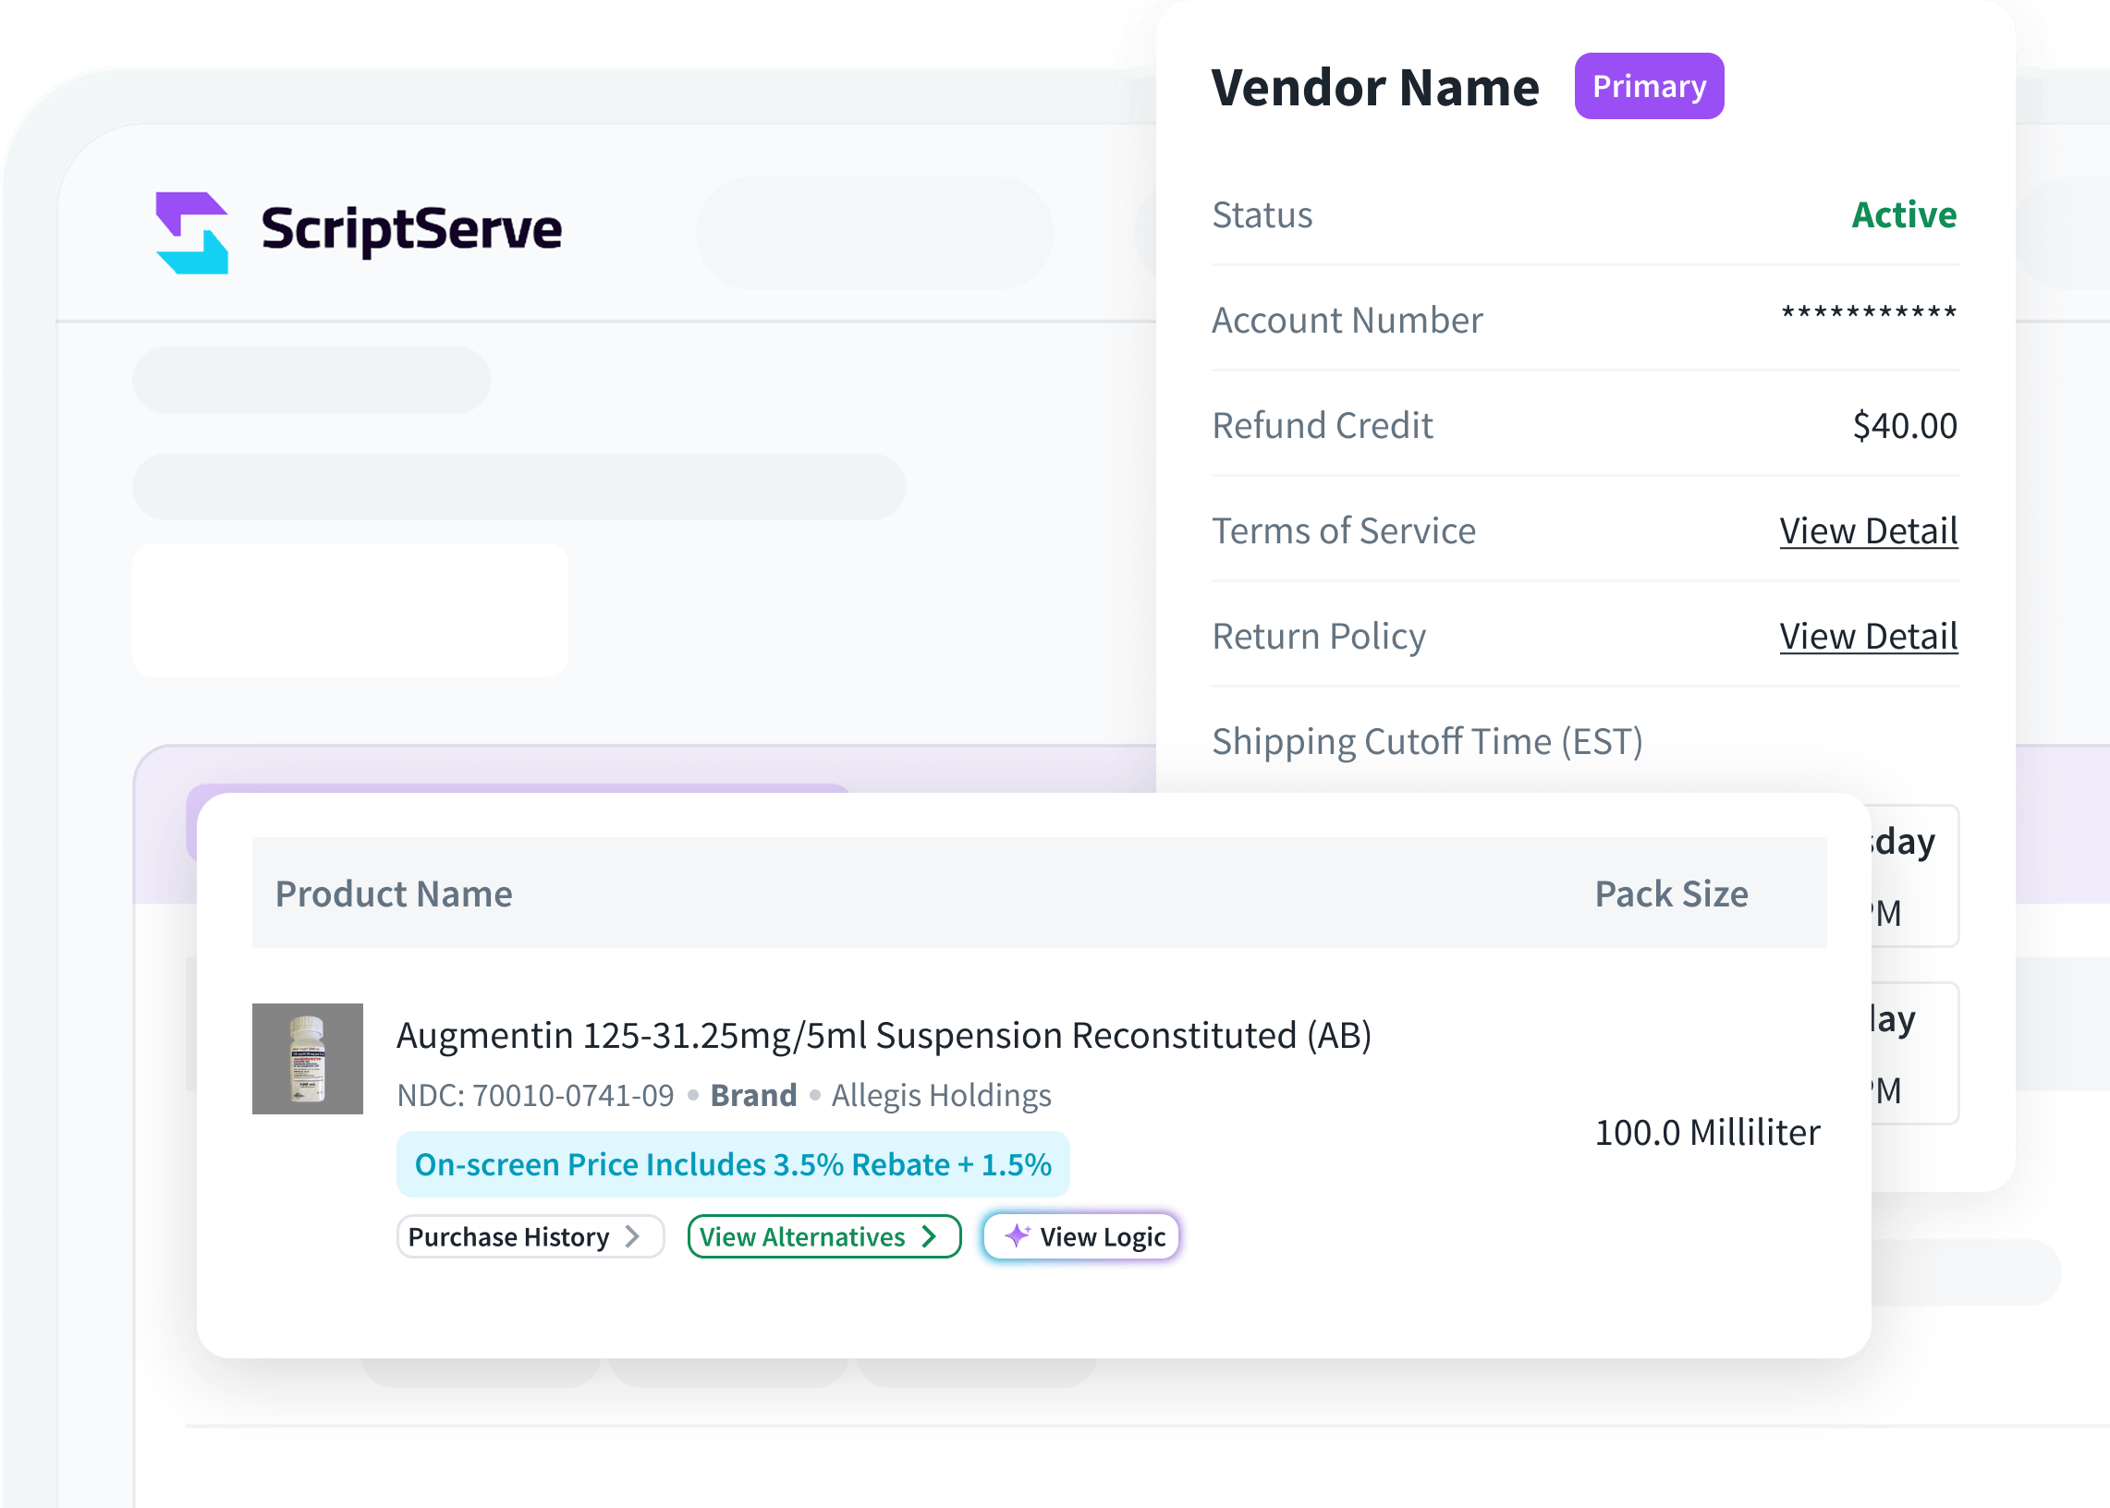The width and height of the screenshot is (2110, 1508).
Task: View Detail of the Terms of Service
Action: [1869, 531]
